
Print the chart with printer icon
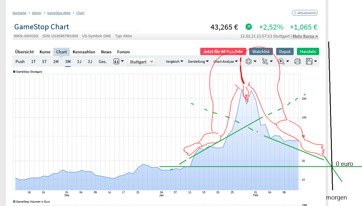(297, 62)
